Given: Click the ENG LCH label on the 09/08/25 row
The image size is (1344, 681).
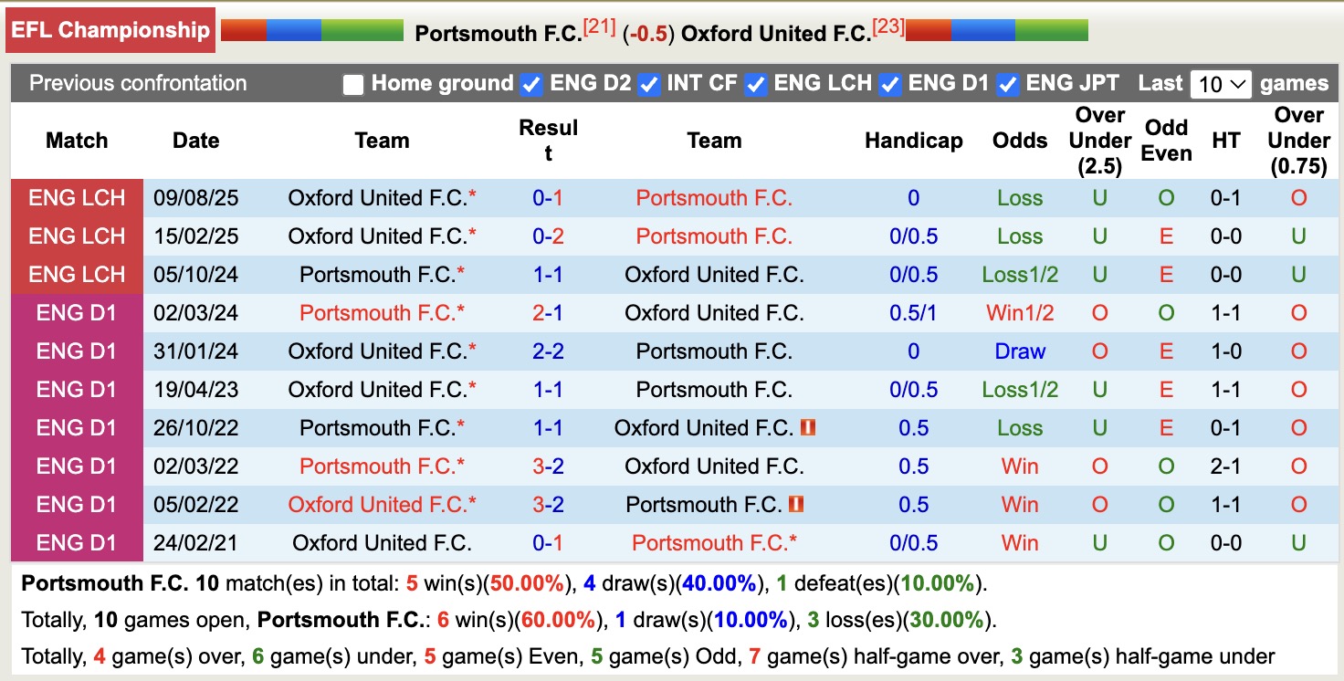Looking at the screenshot, I should [77, 198].
